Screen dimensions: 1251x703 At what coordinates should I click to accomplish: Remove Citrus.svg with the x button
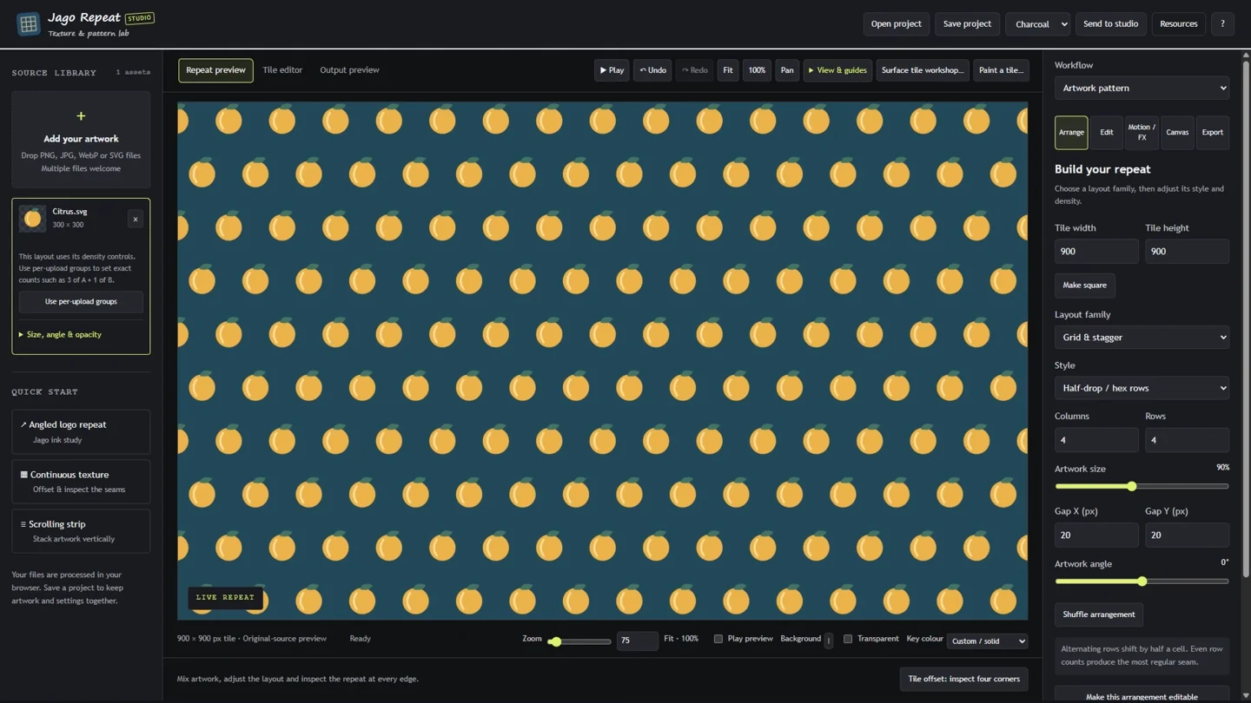136,220
